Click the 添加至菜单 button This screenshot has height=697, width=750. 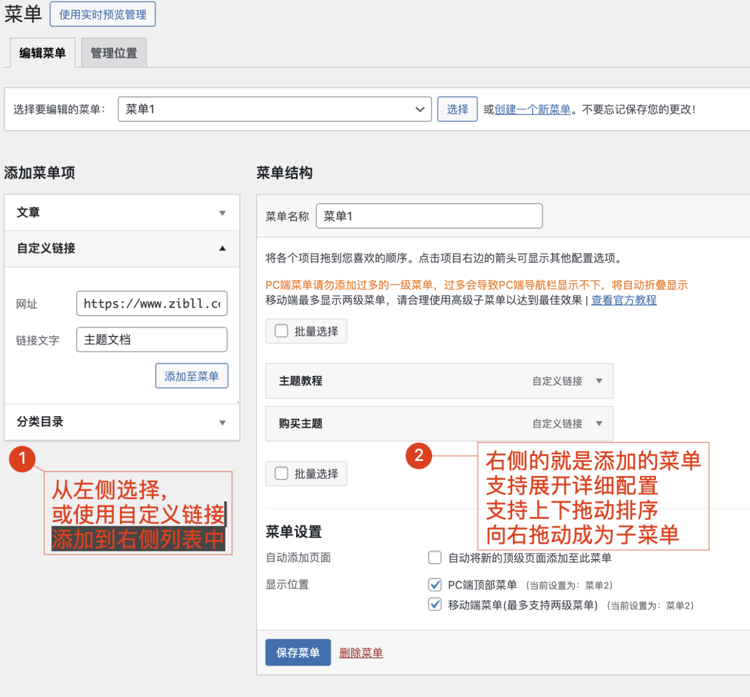pos(192,376)
